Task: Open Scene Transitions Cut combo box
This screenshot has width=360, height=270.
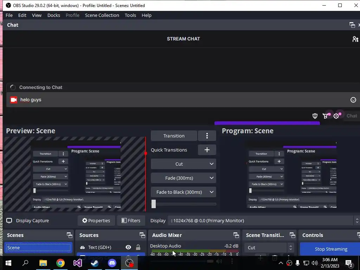Action: coord(269,248)
